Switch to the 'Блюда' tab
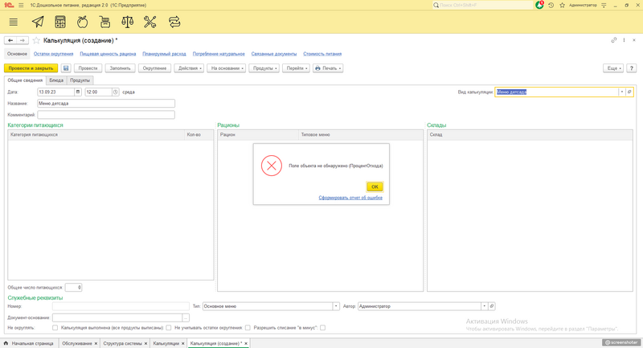 [x=56, y=80]
